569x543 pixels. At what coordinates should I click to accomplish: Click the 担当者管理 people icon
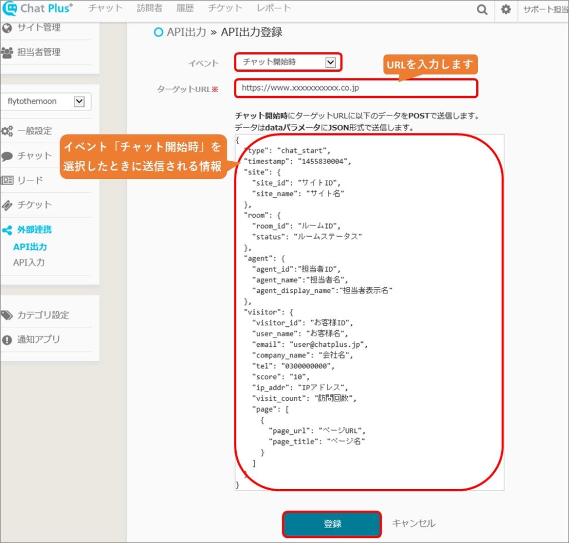7,53
